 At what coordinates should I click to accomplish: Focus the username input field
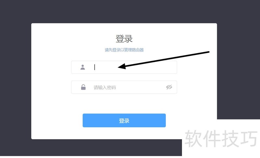pos(124,67)
